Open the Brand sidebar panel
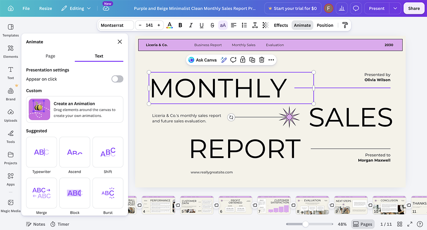The height and width of the screenshot is (230, 427). 11,94
